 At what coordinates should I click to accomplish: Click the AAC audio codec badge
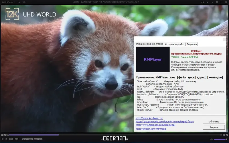coord(36,139)
